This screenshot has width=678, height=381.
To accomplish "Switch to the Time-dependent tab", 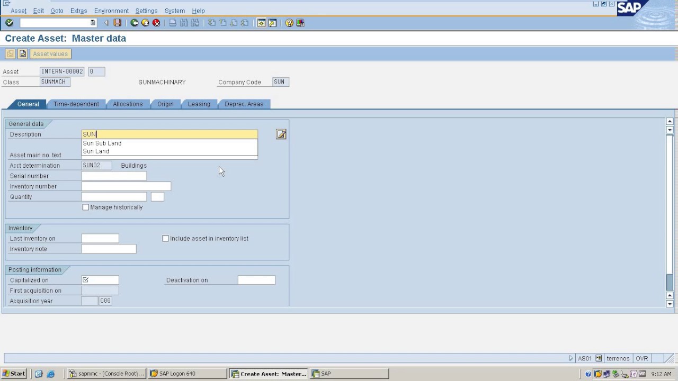I will tap(76, 104).
